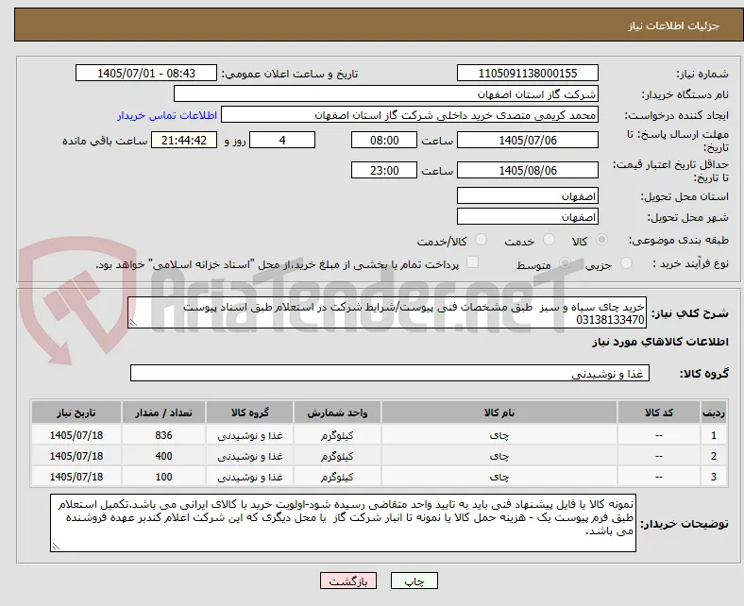
Task: Click the delivery city field اصفهان
Action: point(527,216)
